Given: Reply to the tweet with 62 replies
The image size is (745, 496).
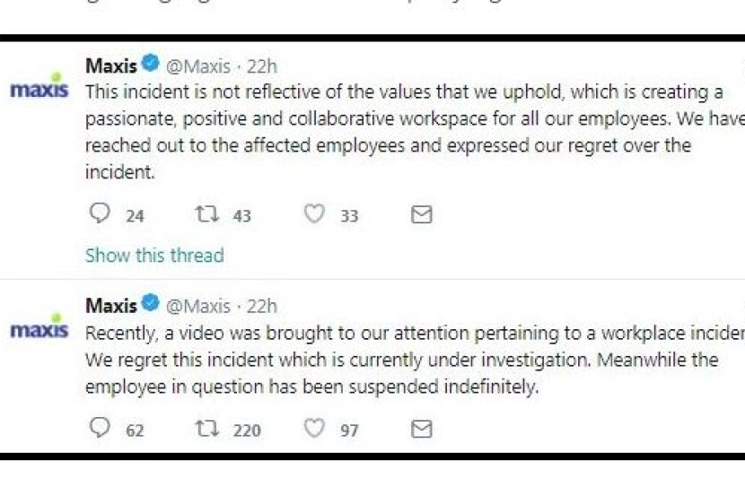Looking at the screenshot, I should (101, 429).
